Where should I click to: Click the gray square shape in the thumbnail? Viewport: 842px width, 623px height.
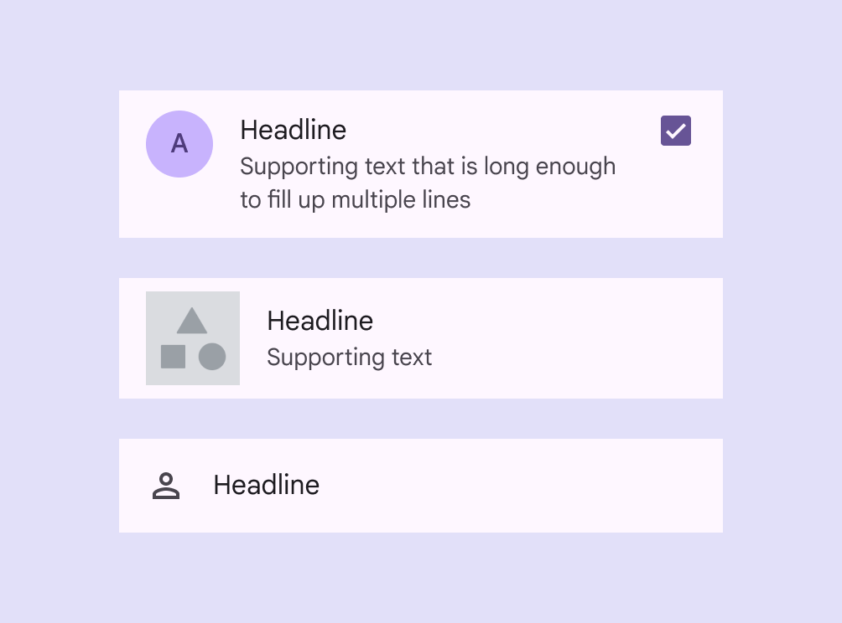(x=173, y=357)
